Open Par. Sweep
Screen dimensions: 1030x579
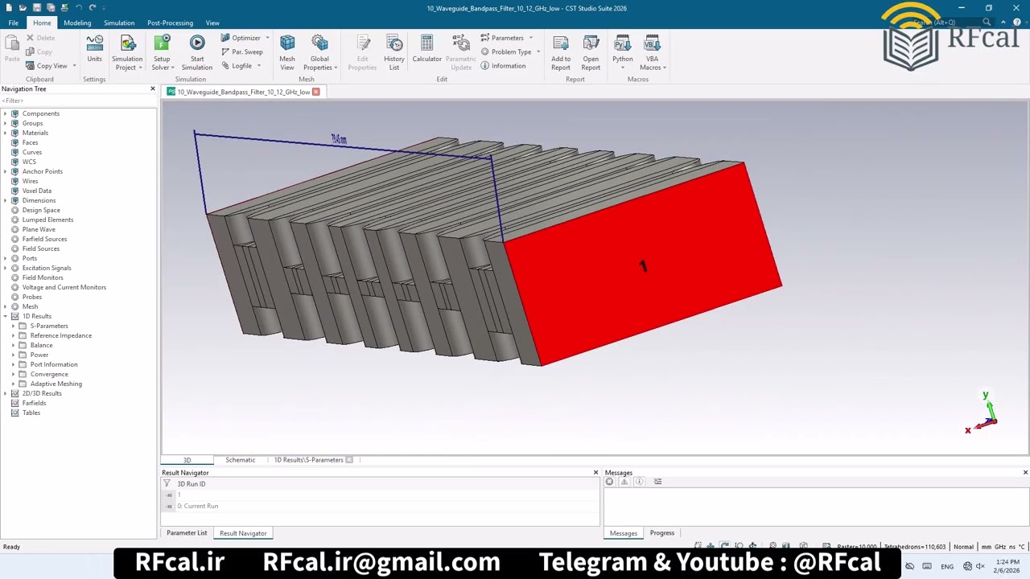pyautogui.click(x=241, y=51)
